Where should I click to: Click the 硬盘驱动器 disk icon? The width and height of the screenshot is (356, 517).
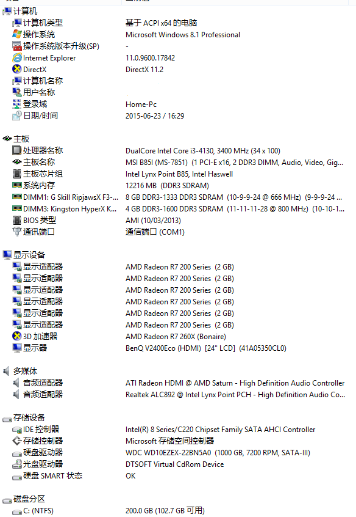coord(17,453)
